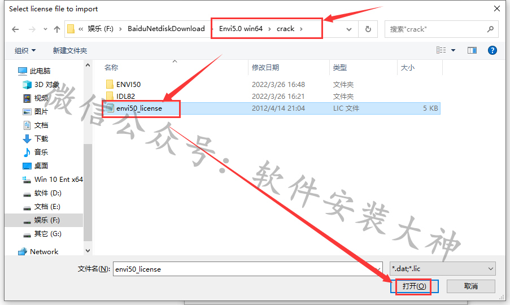Image resolution: width=510 pixels, height=305 pixels.
Task: Click the folder icon in address bar
Action: click(x=71, y=29)
